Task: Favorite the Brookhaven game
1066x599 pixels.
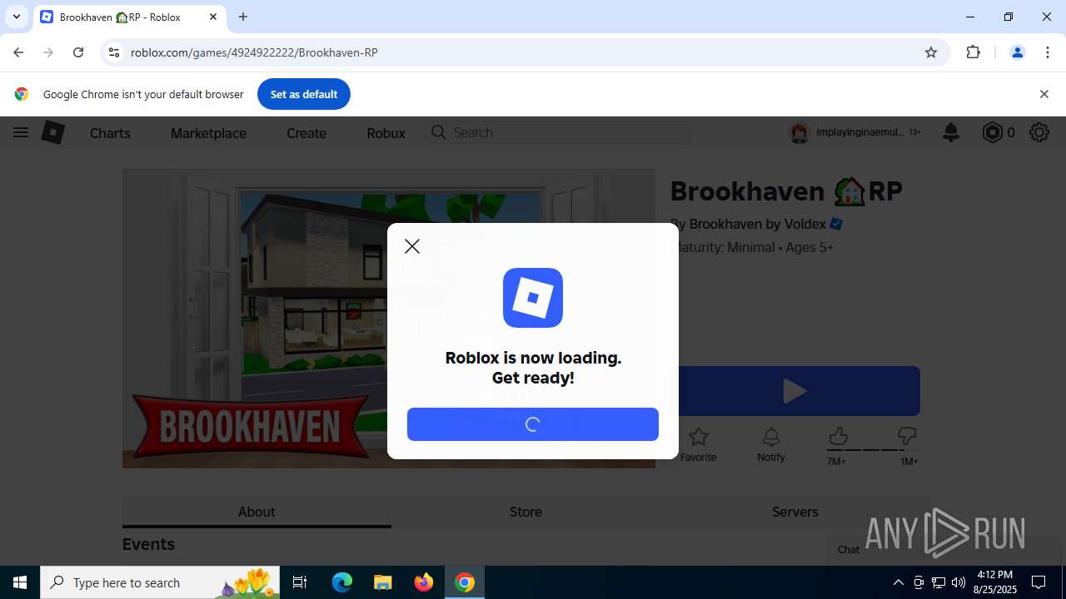Action: (x=698, y=445)
